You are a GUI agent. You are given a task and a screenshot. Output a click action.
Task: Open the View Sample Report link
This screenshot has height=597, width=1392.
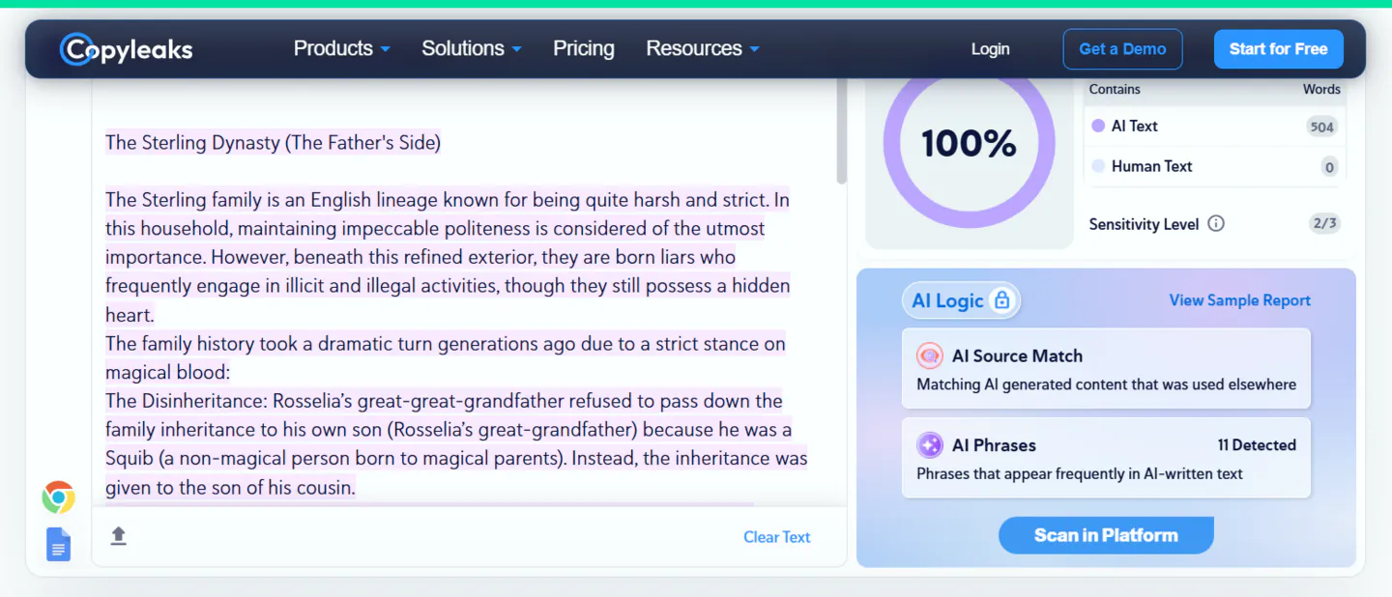1239,300
